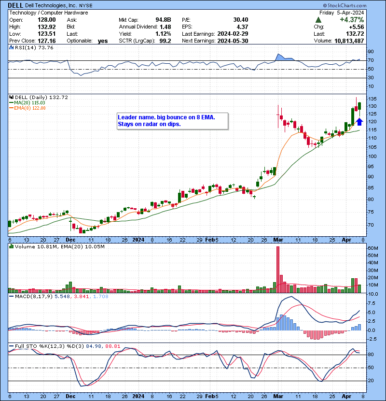Screen dimensions: 386x401
Task: Click Volume 10.81M, EMA(20) 10.05M label
Action: pos(60,246)
